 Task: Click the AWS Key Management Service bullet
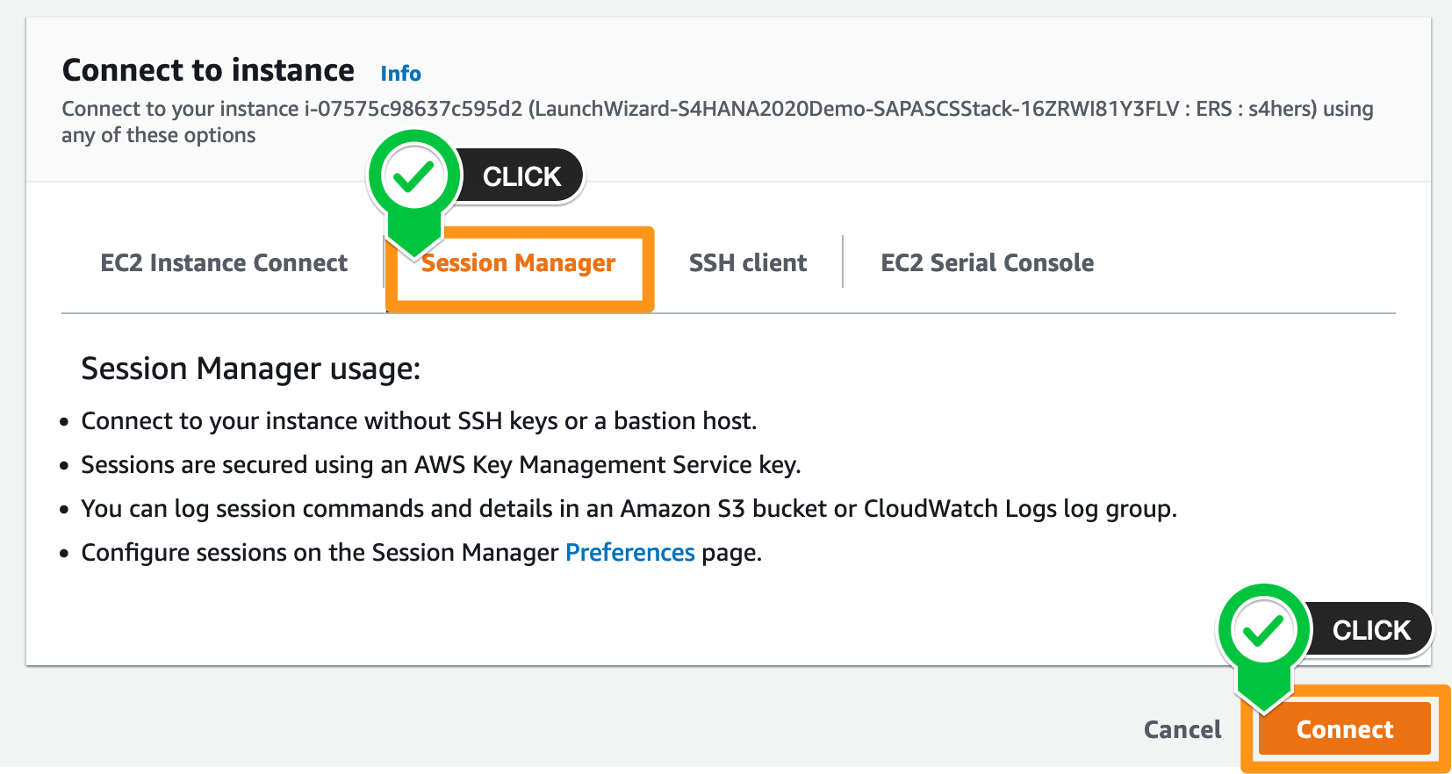(441, 465)
